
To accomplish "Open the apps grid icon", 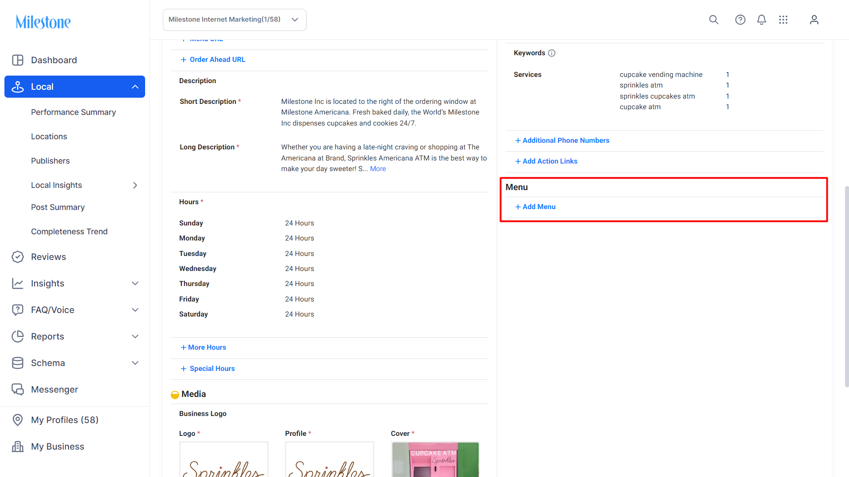I will pos(783,19).
